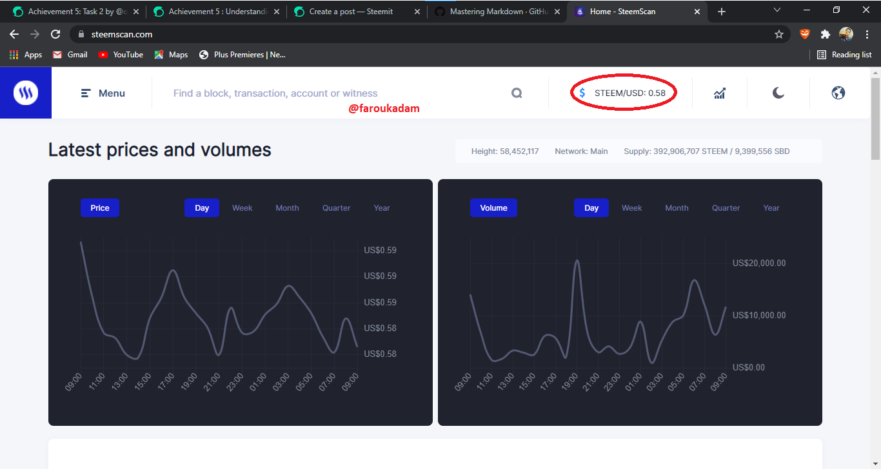The width and height of the screenshot is (881, 469).
Task: Toggle dark mode with the moon icon
Action: (778, 93)
